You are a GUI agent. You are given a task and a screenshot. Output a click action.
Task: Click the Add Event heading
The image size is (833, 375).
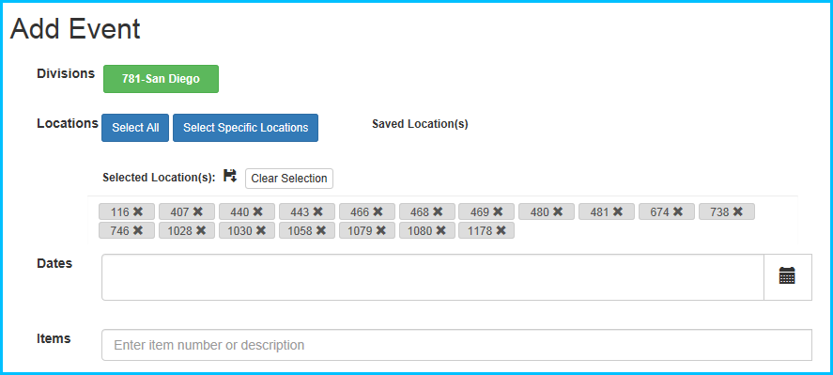(x=75, y=29)
